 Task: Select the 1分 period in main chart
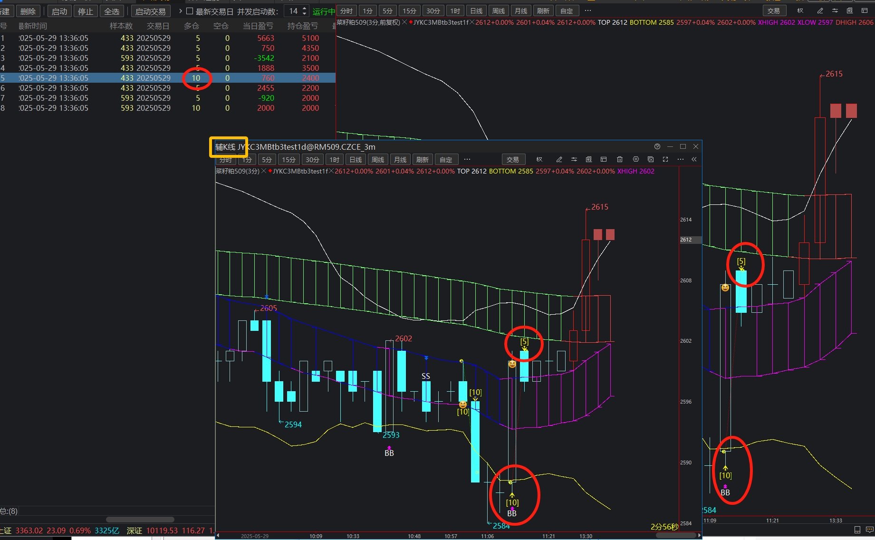(x=368, y=10)
